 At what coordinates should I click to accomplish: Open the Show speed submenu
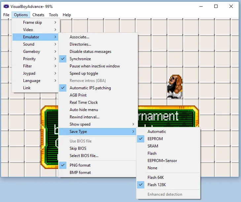(x=80, y=124)
